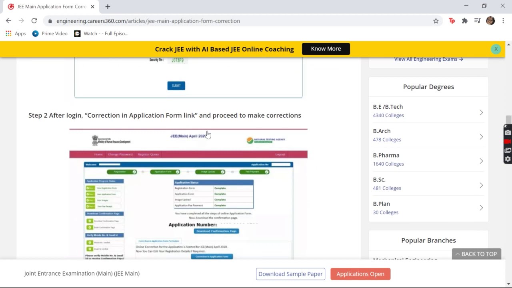512x288 pixels.
Task: Click the Step 2 After login instruction text
Action: 165,115
